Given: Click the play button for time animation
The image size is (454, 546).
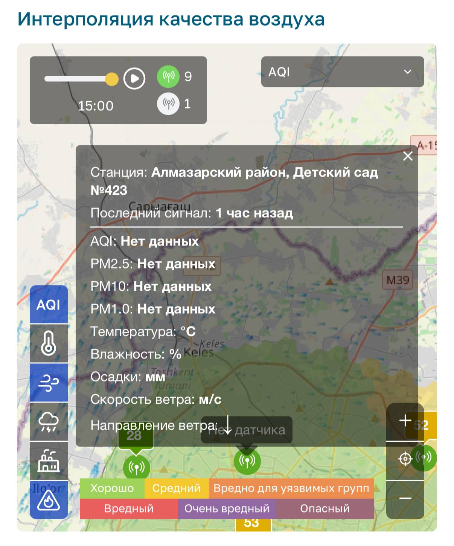Looking at the screenshot, I should (x=134, y=79).
